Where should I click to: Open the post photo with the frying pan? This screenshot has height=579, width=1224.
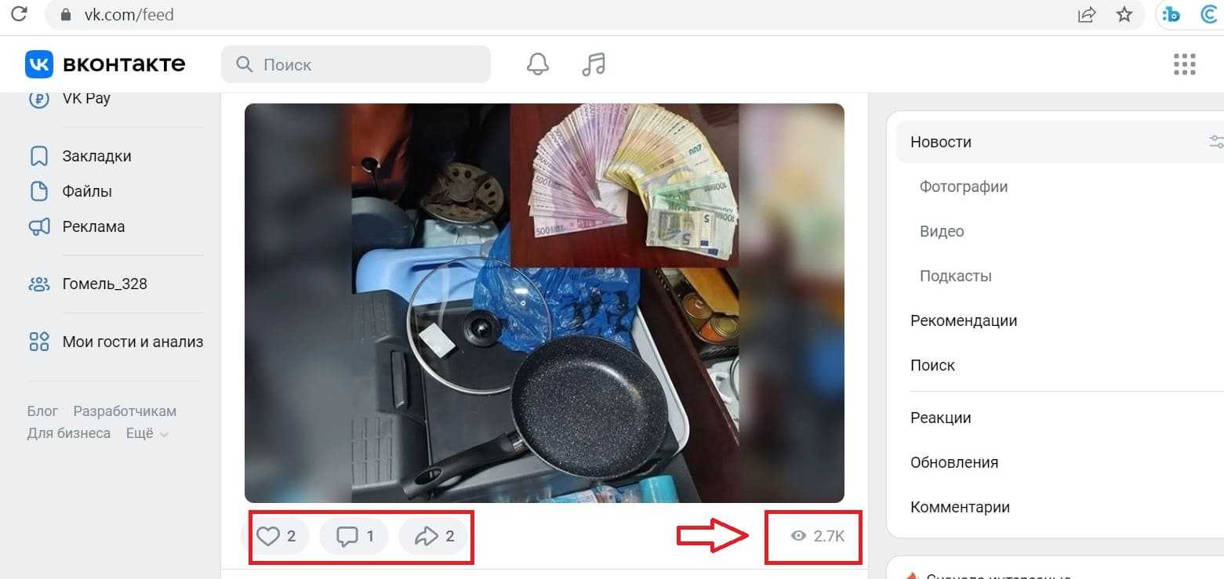[544, 302]
